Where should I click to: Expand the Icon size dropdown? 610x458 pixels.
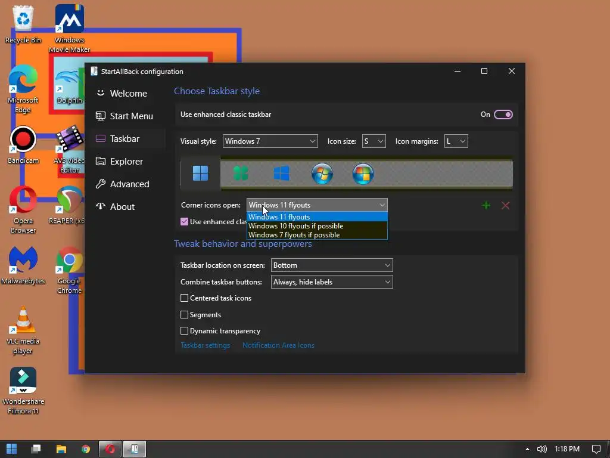pos(374,141)
